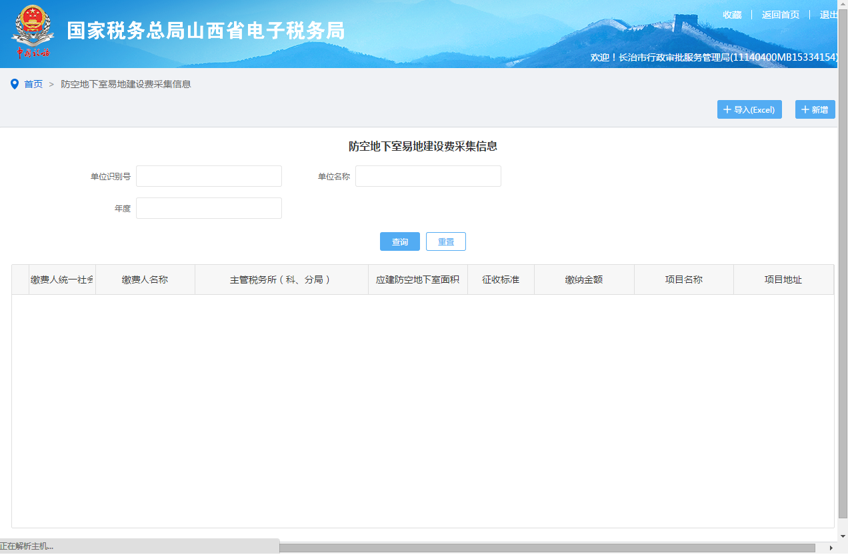Click the 新增 button
The height and width of the screenshot is (555, 848).
point(815,109)
